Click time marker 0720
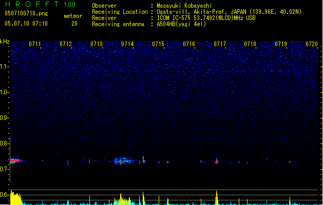 pyautogui.click(x=312, y=44)
